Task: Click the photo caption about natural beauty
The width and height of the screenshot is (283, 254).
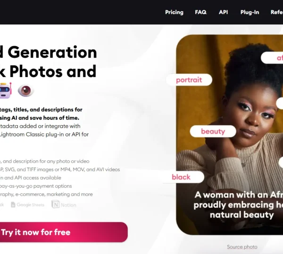Action: 238,205
